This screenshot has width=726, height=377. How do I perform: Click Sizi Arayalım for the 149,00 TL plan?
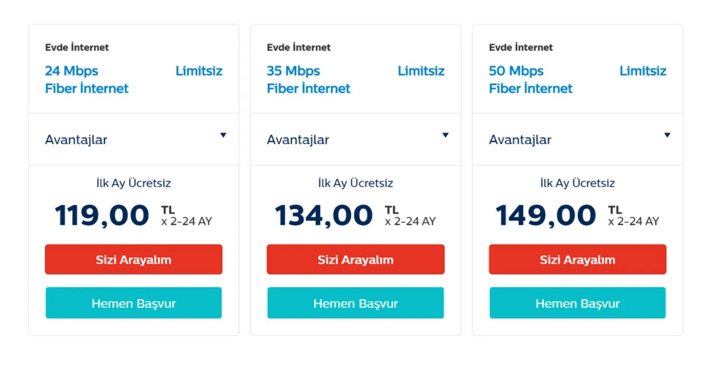pos(577,259)
